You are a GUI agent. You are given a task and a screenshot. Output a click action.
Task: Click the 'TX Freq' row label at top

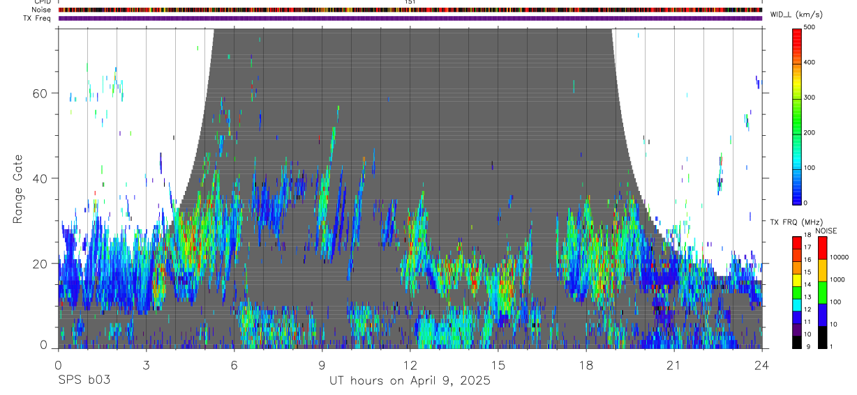[x=37, y=18]
